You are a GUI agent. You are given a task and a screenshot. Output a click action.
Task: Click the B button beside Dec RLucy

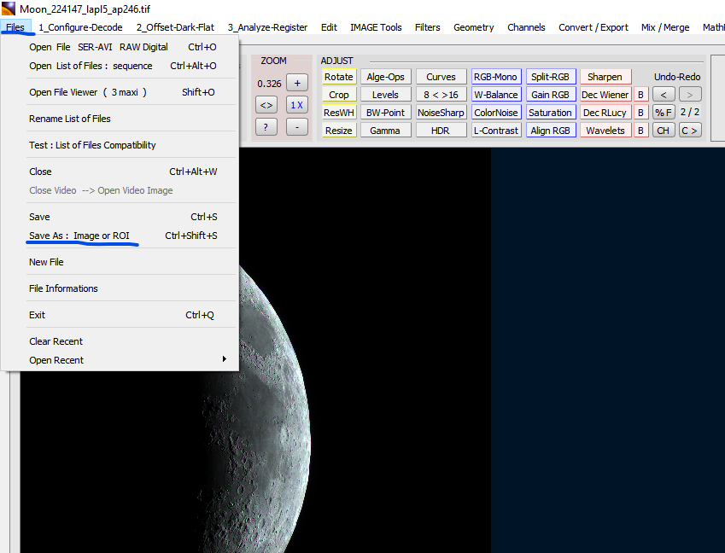point(640,113)
